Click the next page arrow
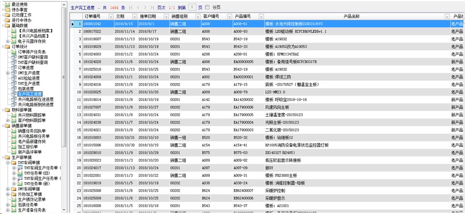Screen dimensions: 465x214 tap(145, 8)
